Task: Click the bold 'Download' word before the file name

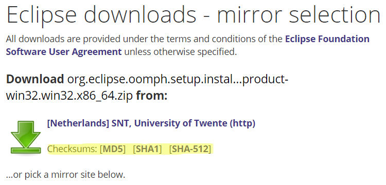Action: click(x=34, y=79)
